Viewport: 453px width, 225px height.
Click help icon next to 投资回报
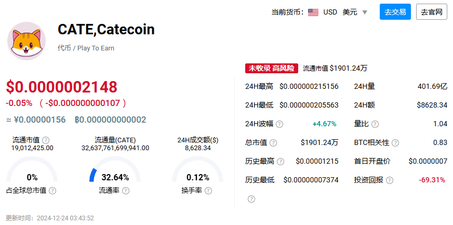coord(390,180)
